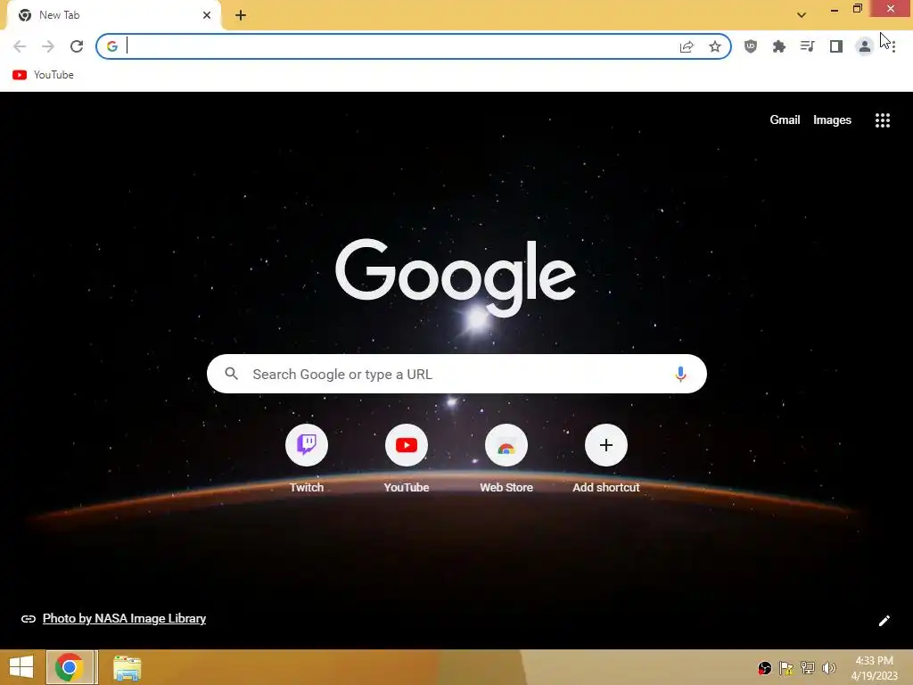
Task: Toggle the side panel icon
Action: tap(836, 46)
